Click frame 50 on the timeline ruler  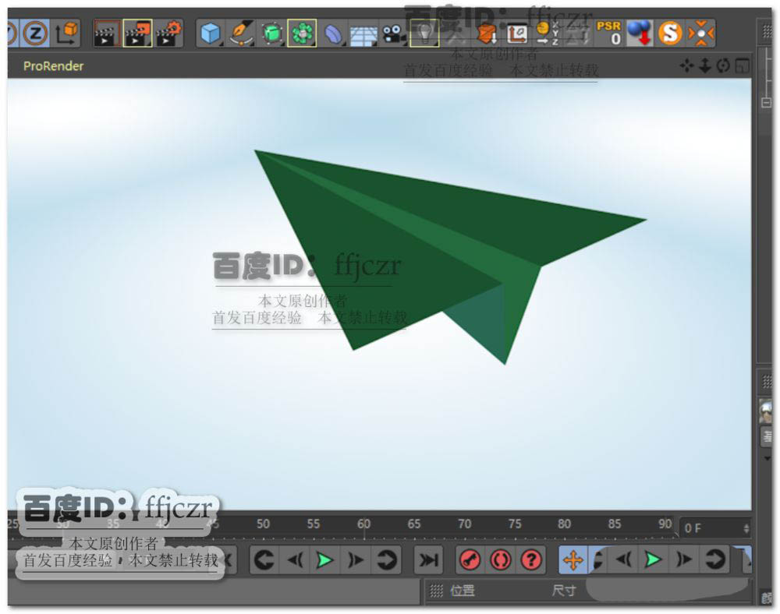(263, 524)
